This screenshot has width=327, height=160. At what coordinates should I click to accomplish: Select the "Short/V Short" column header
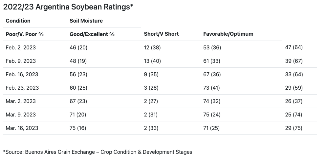pos(161,34)
